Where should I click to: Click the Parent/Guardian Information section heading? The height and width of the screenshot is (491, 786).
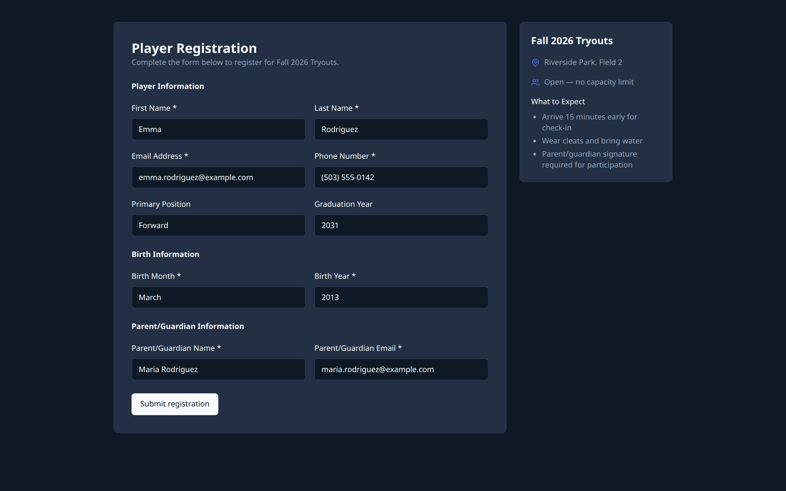[x=188, y=326]
